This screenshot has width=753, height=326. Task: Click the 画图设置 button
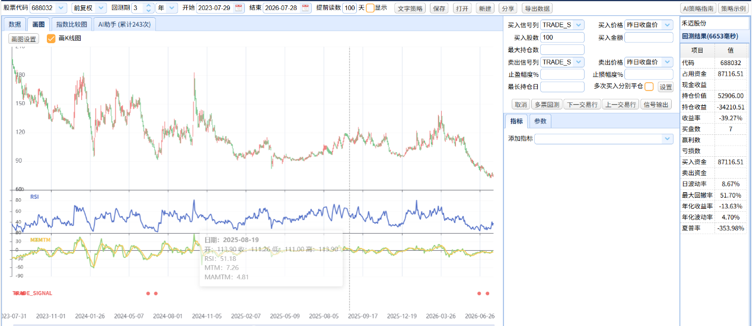(24, 39)
